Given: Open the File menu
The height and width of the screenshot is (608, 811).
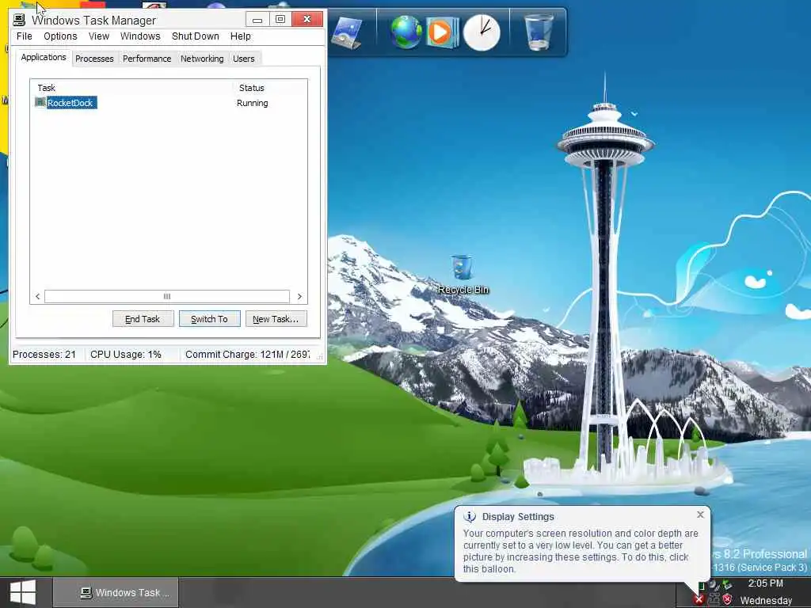Looking at the screenshot, I should [25, 36].
